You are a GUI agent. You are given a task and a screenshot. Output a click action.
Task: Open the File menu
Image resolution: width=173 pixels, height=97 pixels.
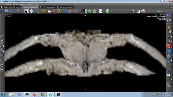pos(2,4)
